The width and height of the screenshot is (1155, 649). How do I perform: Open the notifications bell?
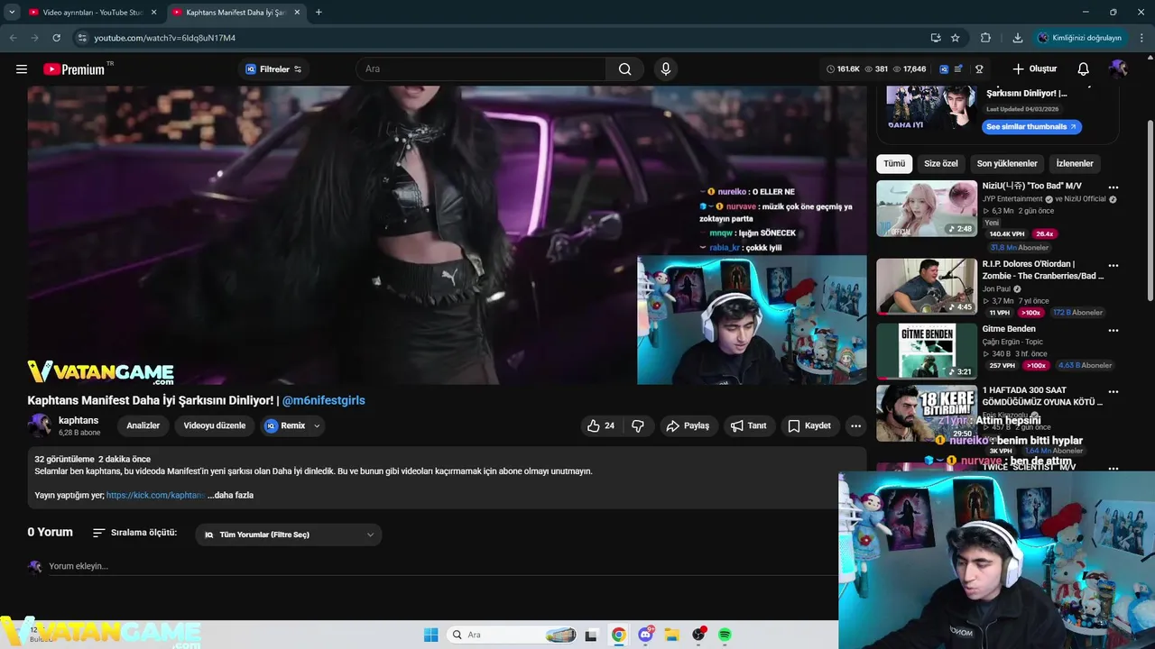[1084, 69]
